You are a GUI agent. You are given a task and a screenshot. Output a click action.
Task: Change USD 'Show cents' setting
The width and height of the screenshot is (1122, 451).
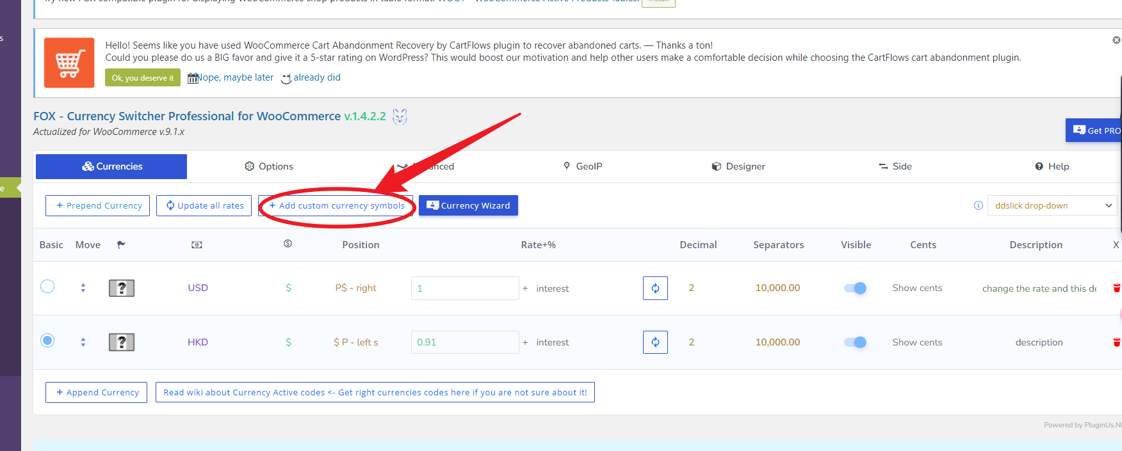(917, 288)
